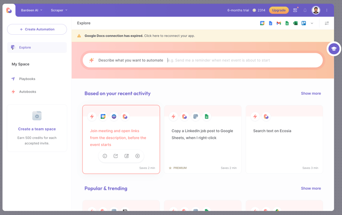
Task: Click share icon on Join meeting card
Action: 116,156
